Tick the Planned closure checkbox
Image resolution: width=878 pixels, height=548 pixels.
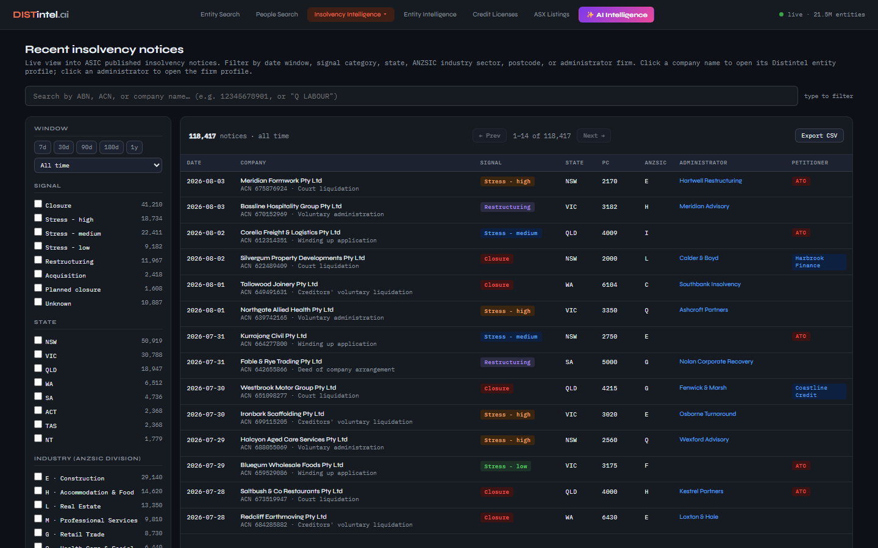coord(38,288)
